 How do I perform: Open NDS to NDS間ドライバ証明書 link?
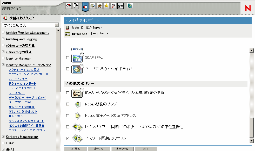pyautogui.click(x=26, y=126)
